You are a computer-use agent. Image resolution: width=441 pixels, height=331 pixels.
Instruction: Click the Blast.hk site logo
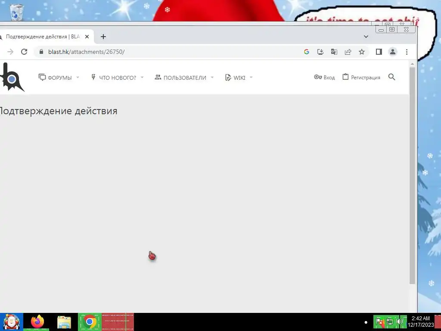pos(12,77)
